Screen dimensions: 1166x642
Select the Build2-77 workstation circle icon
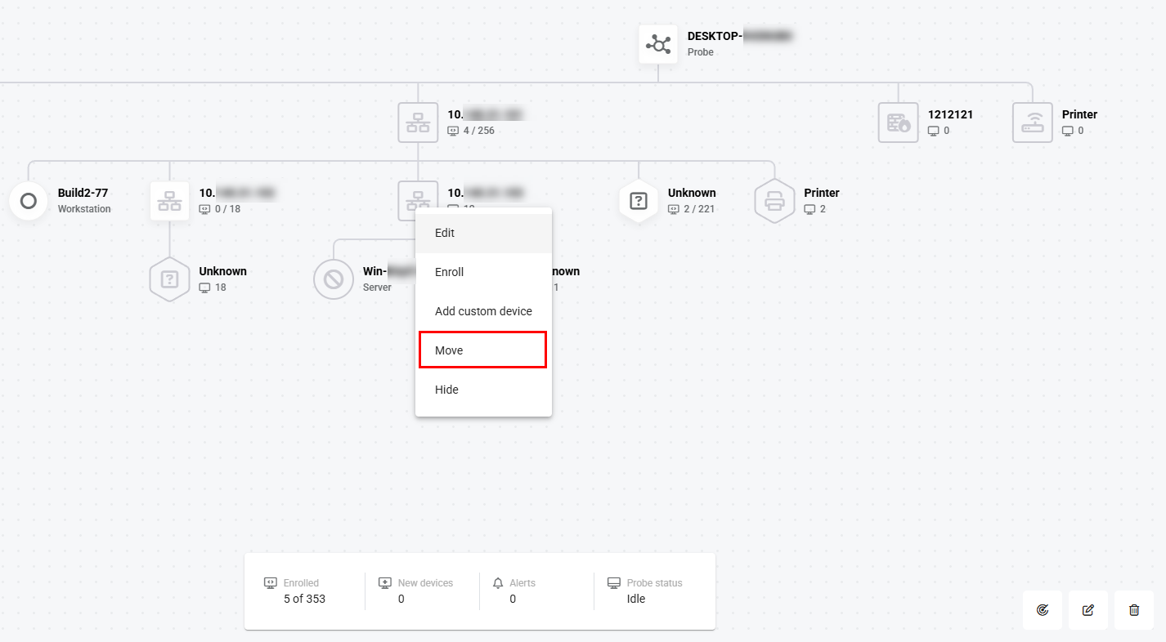pyautogui.click(x=29, y=201)
